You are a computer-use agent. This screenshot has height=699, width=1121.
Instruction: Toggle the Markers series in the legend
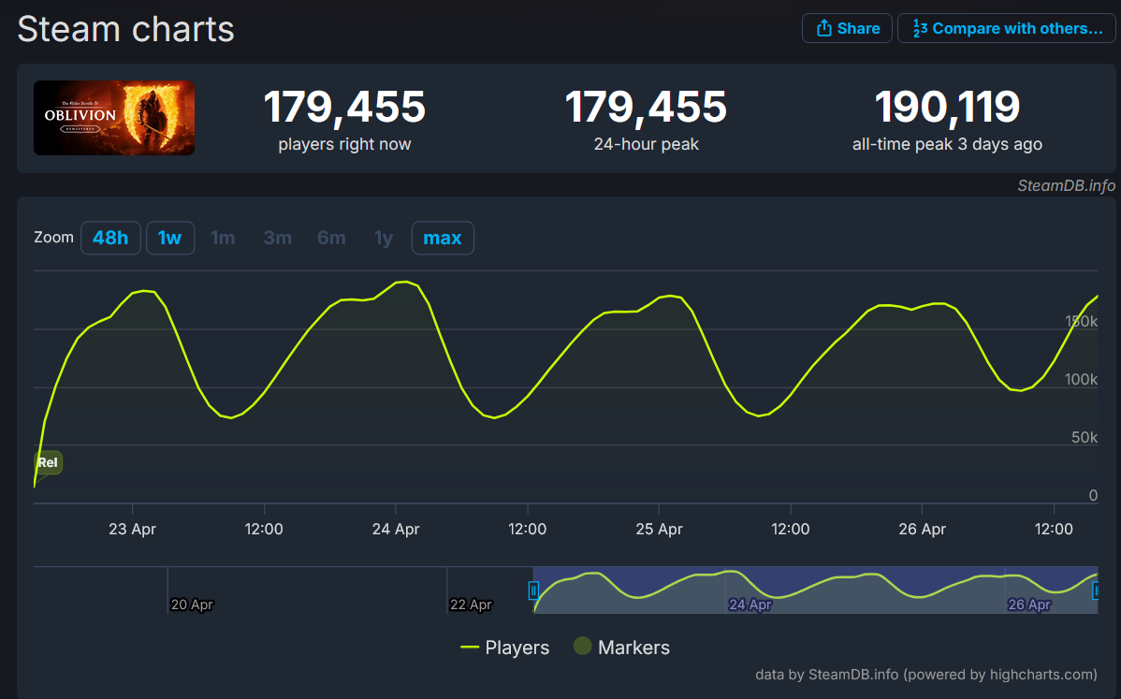click(x=622, y=647)
